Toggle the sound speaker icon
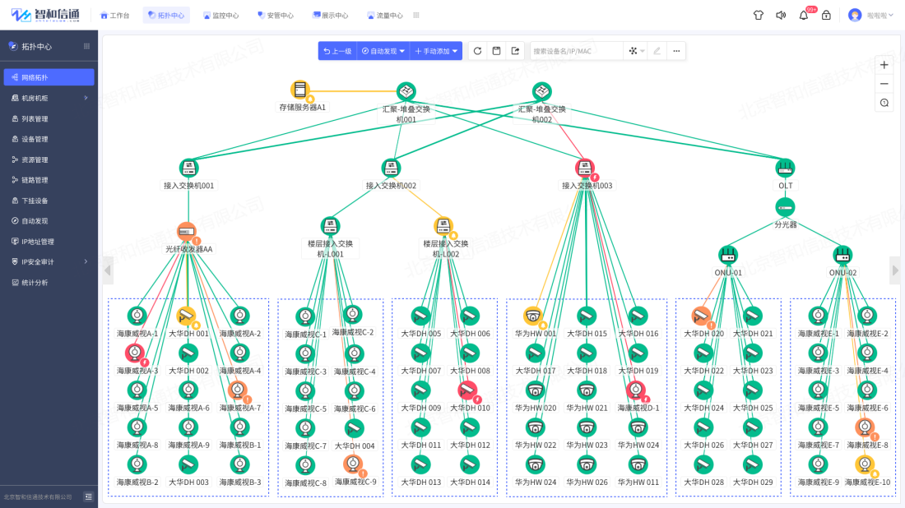Viewport: 905px width, 508px height. 781,16
